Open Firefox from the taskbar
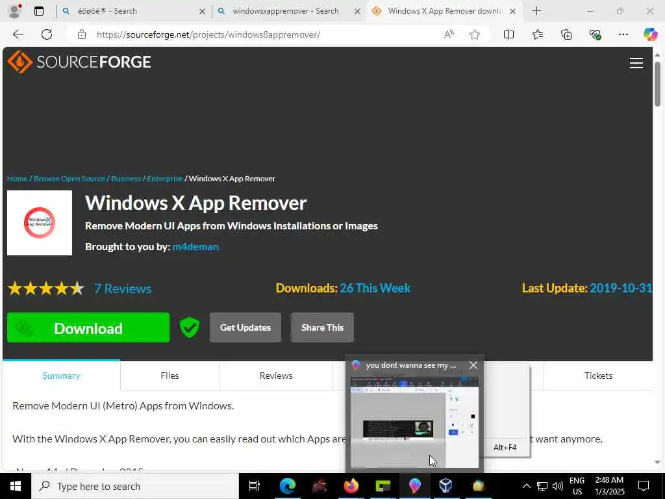 point(351,486)
